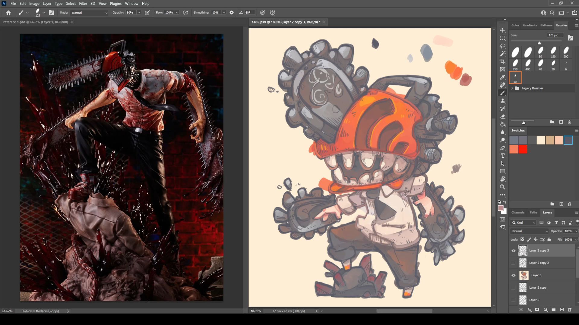Open the layer Opacity dropdown arrow
The image size is (579, 325).
click(576, 231)
